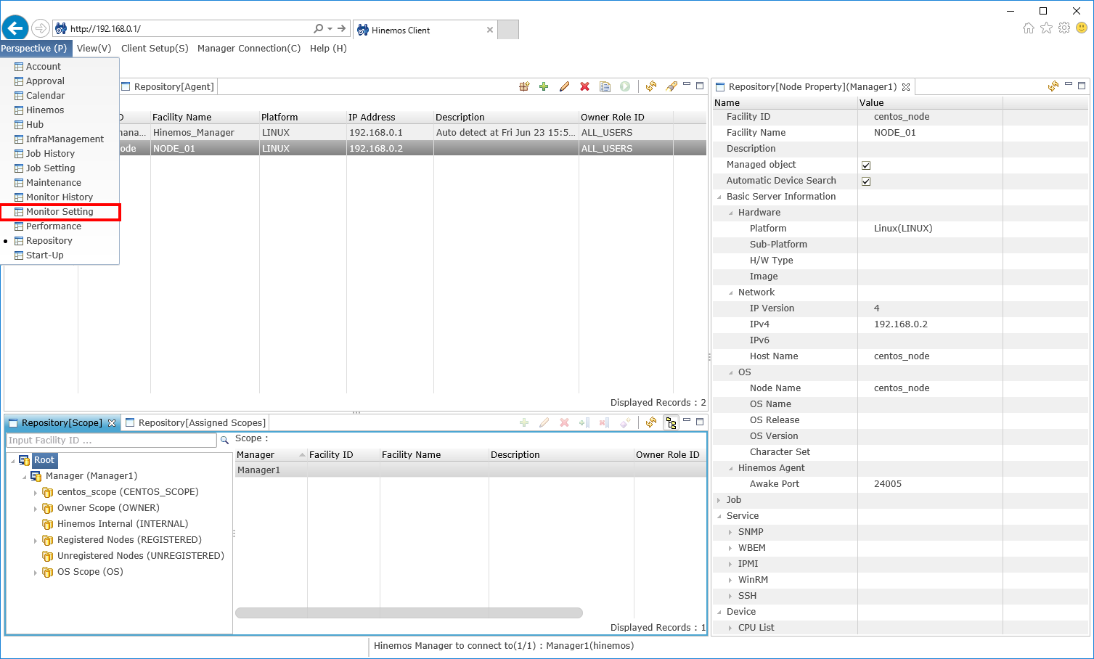Toggle the scope tree display button
The width and height of the screenshot is (1094, 659).
point(671,422)
